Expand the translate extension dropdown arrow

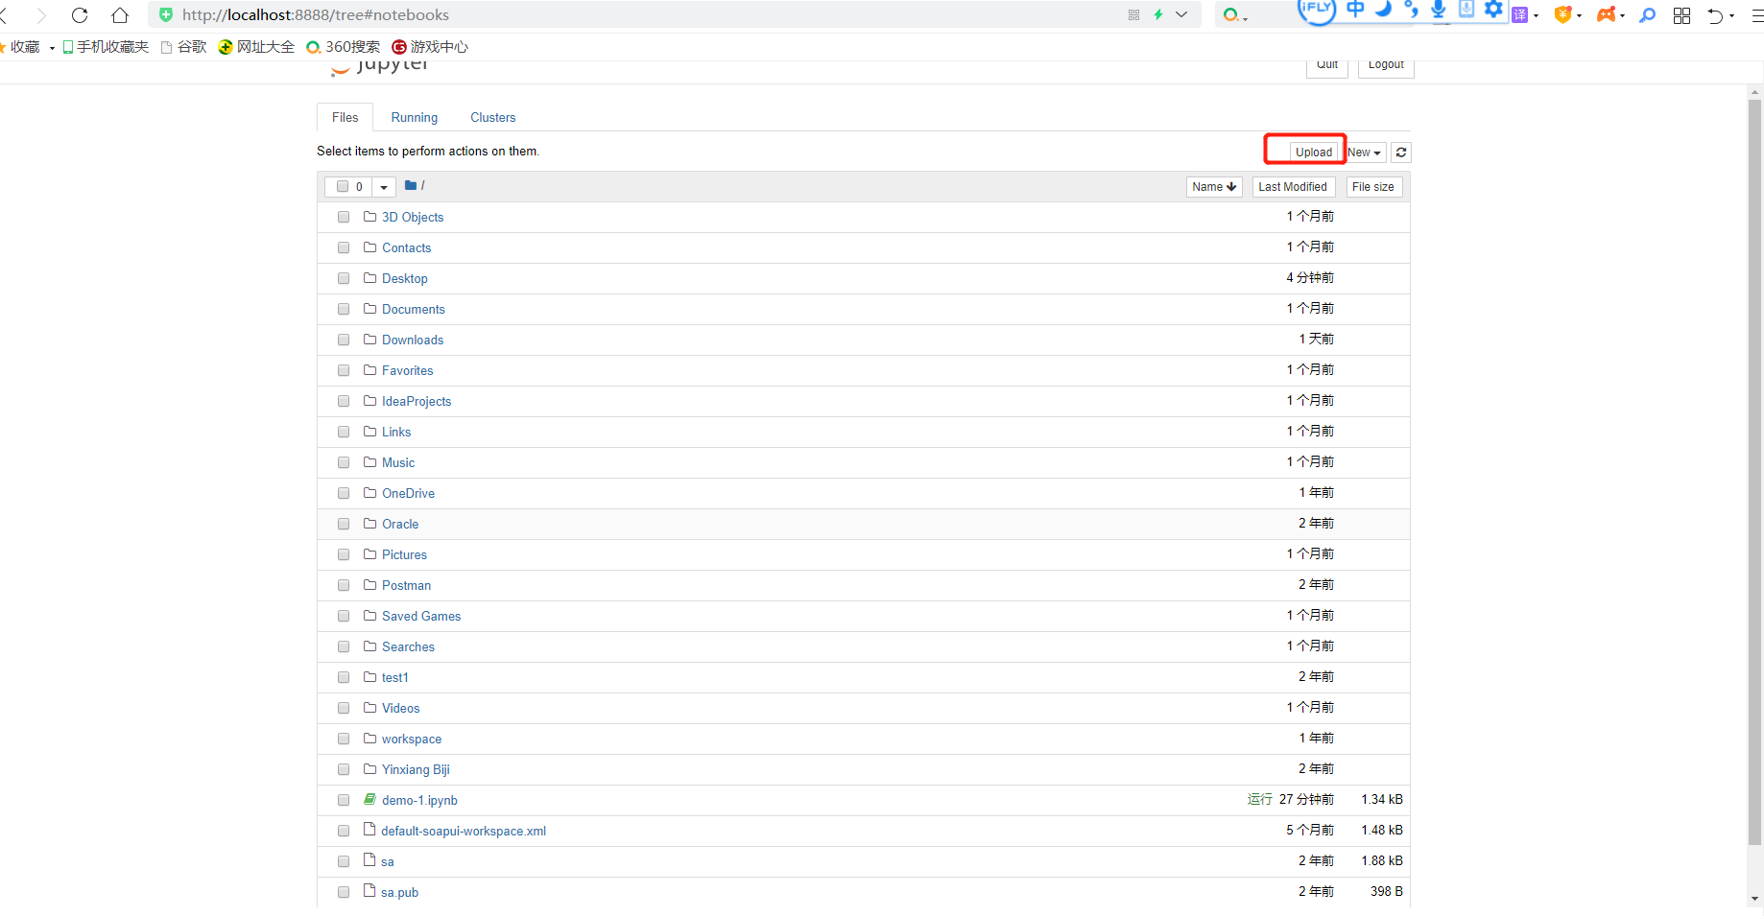(1536, 16)
